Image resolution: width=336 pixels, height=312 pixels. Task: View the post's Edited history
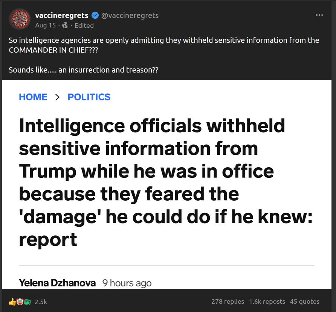(x=84, y=26)
